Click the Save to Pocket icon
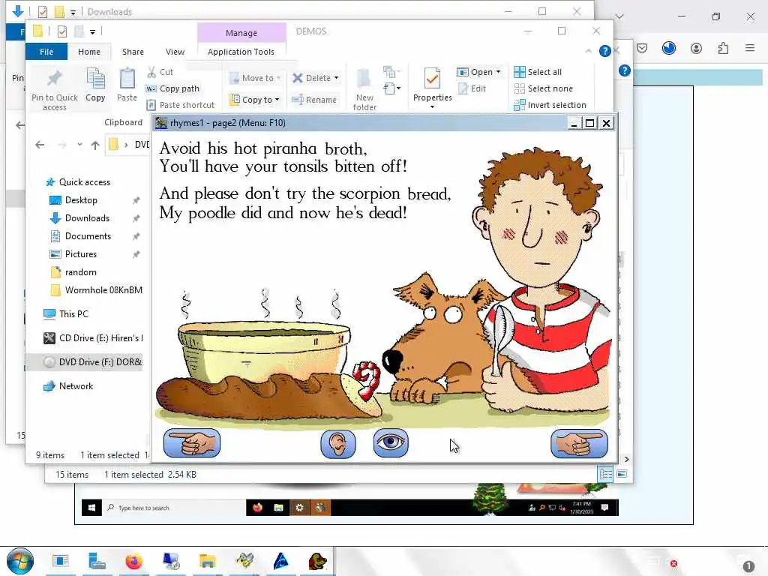The image size is (768, 576). 642,48
